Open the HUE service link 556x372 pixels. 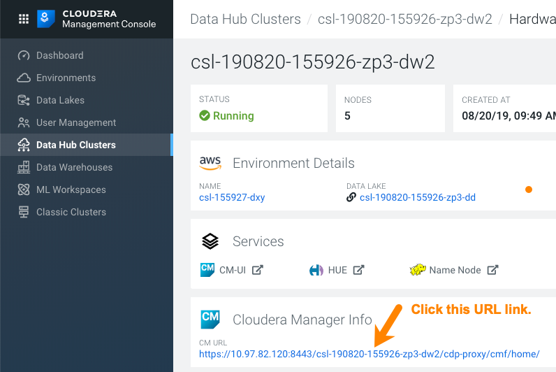tap(337, 270)
